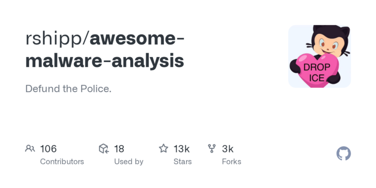376x188 pixels.
Task: Click "malware-analysis" in the repository title
Action: pos(105,62)
